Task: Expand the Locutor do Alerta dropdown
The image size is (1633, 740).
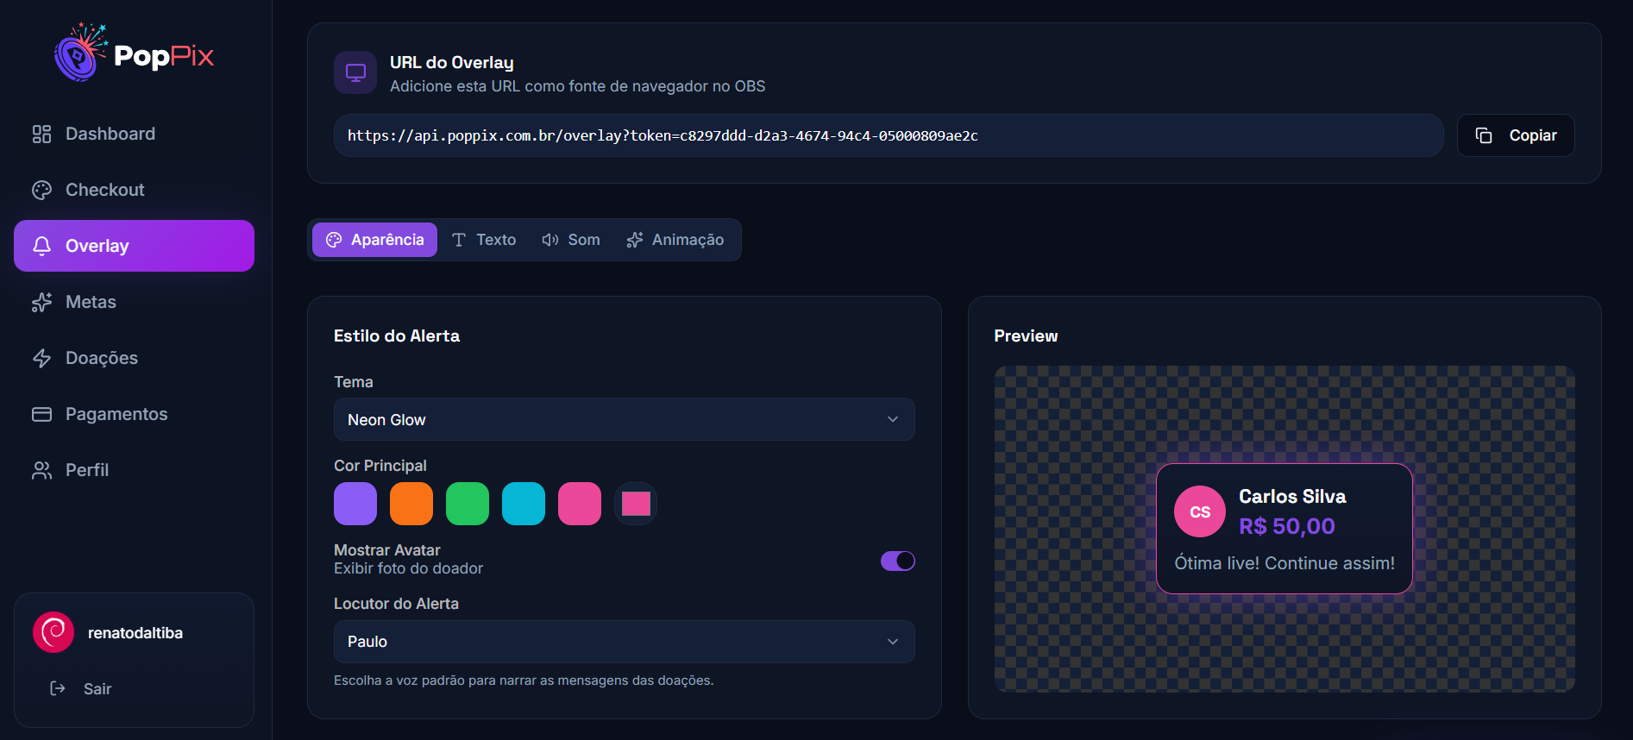Action: point(624,642)
